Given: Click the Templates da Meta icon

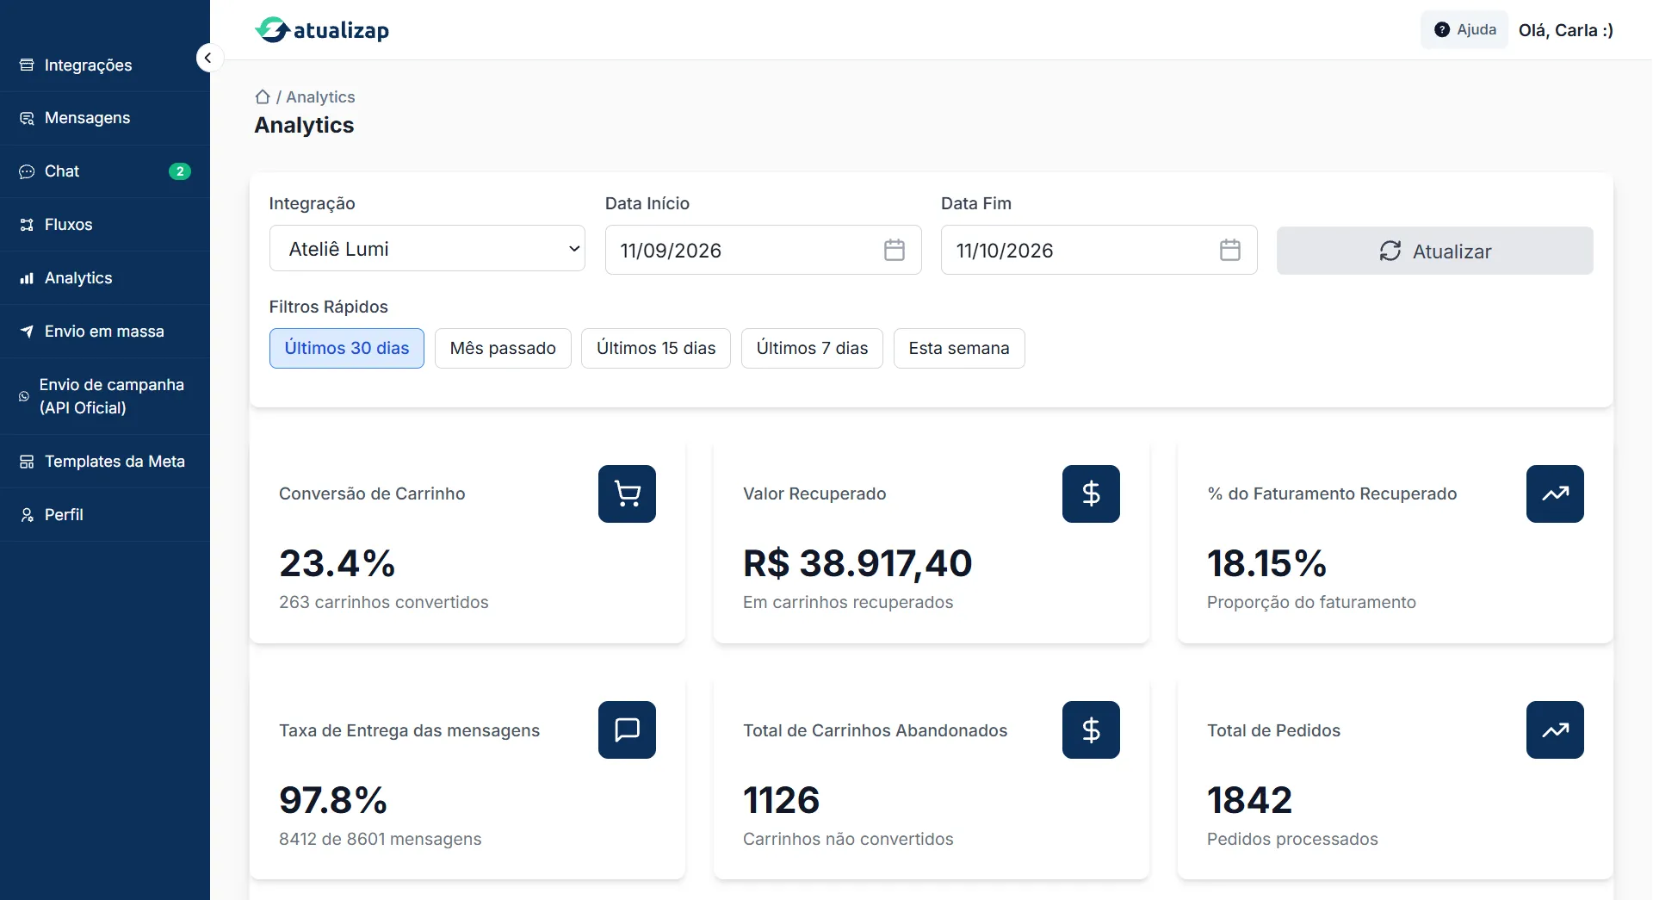Looking at the screenshot, I should 27,462.
